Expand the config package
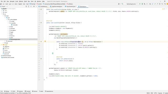The image size is (168, 94). click(x=8, y=21)
